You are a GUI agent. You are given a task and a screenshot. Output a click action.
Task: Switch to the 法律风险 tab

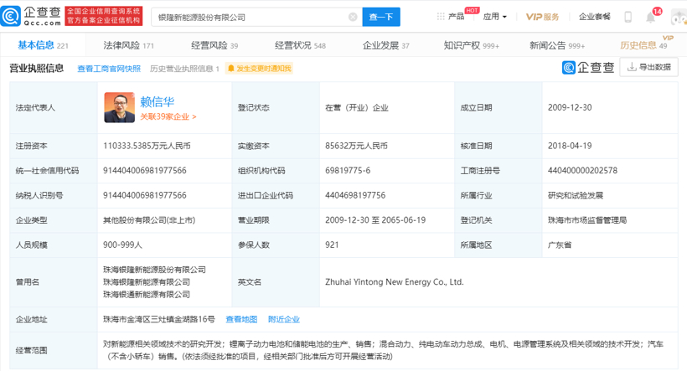point(128,45)
